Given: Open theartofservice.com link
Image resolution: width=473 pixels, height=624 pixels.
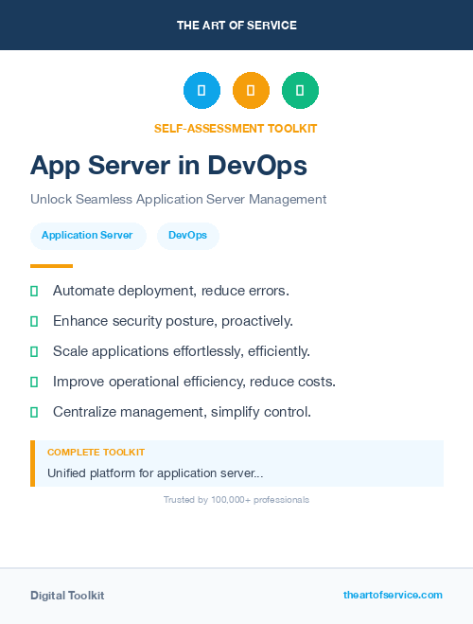Looking at the screenshot, I should point(393,595).
